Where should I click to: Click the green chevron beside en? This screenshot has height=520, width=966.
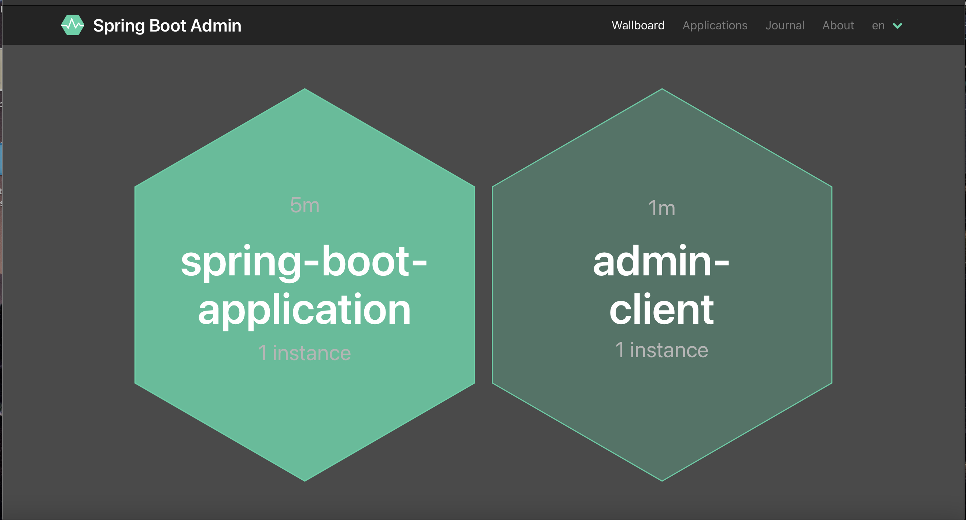point(897,26)
